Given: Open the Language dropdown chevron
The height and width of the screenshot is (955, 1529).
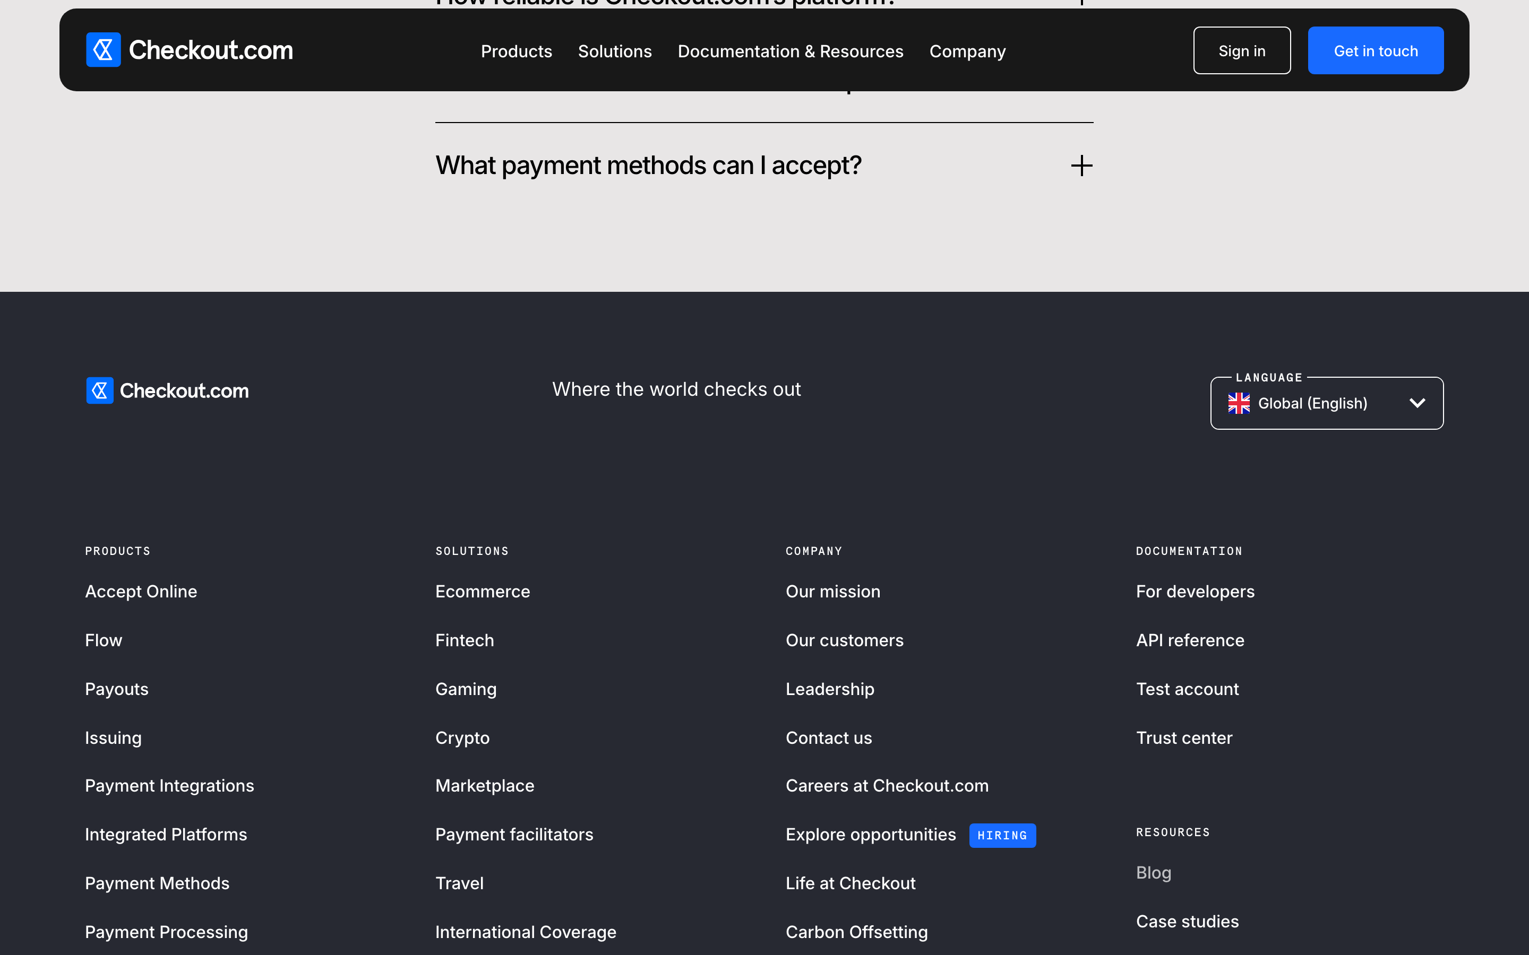Looking at the screenshot, I should (1417, 403).
